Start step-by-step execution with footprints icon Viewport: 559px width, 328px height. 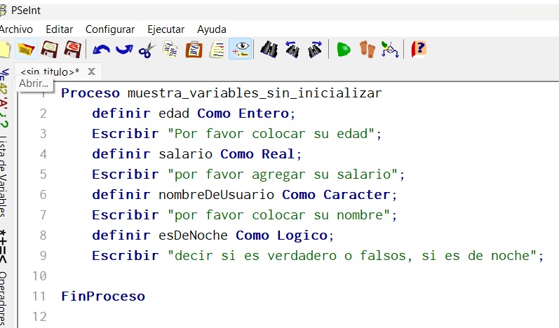coord(367,49)
